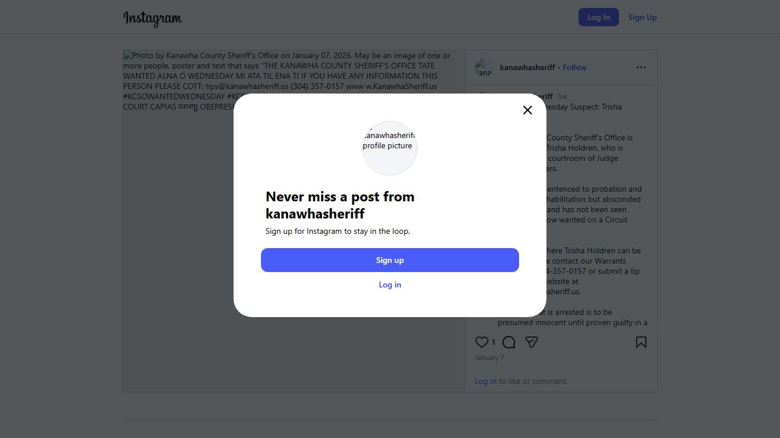Click the heart Like icon
This screenshot has height=438, width=780.
tap(482, 342)
